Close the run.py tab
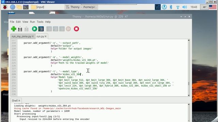Screen dimensions: 218x122 (46, 36)
